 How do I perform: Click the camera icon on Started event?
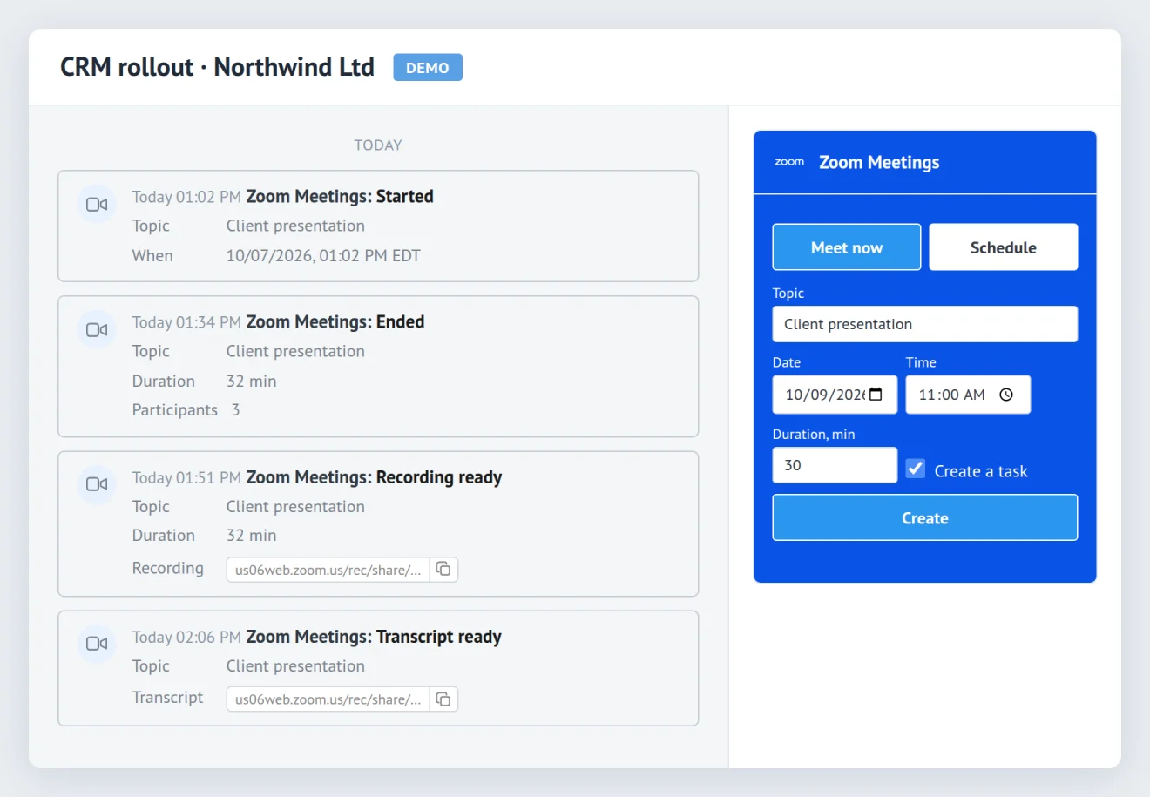pyautogui.click(x=97, y=205)
